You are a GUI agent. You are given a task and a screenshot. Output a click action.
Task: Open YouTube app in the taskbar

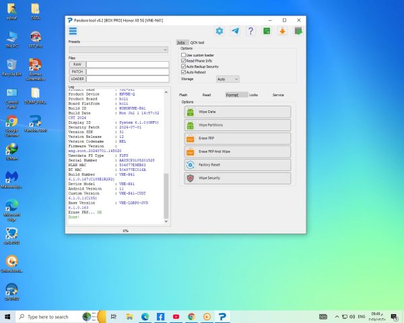tap(176, 316)
